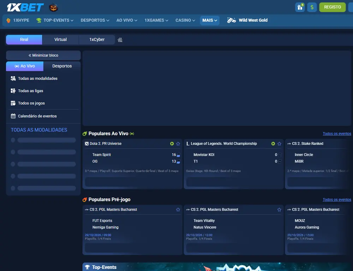
Task: Switch to the 1xCyber tab
Action: coord(97,40)
